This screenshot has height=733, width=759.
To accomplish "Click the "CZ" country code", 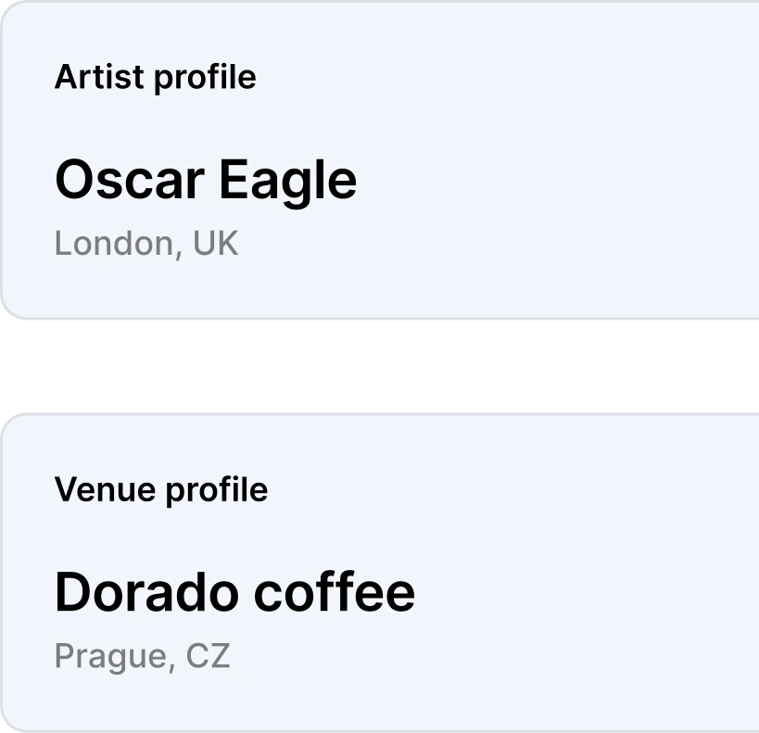I will [208, 656].
